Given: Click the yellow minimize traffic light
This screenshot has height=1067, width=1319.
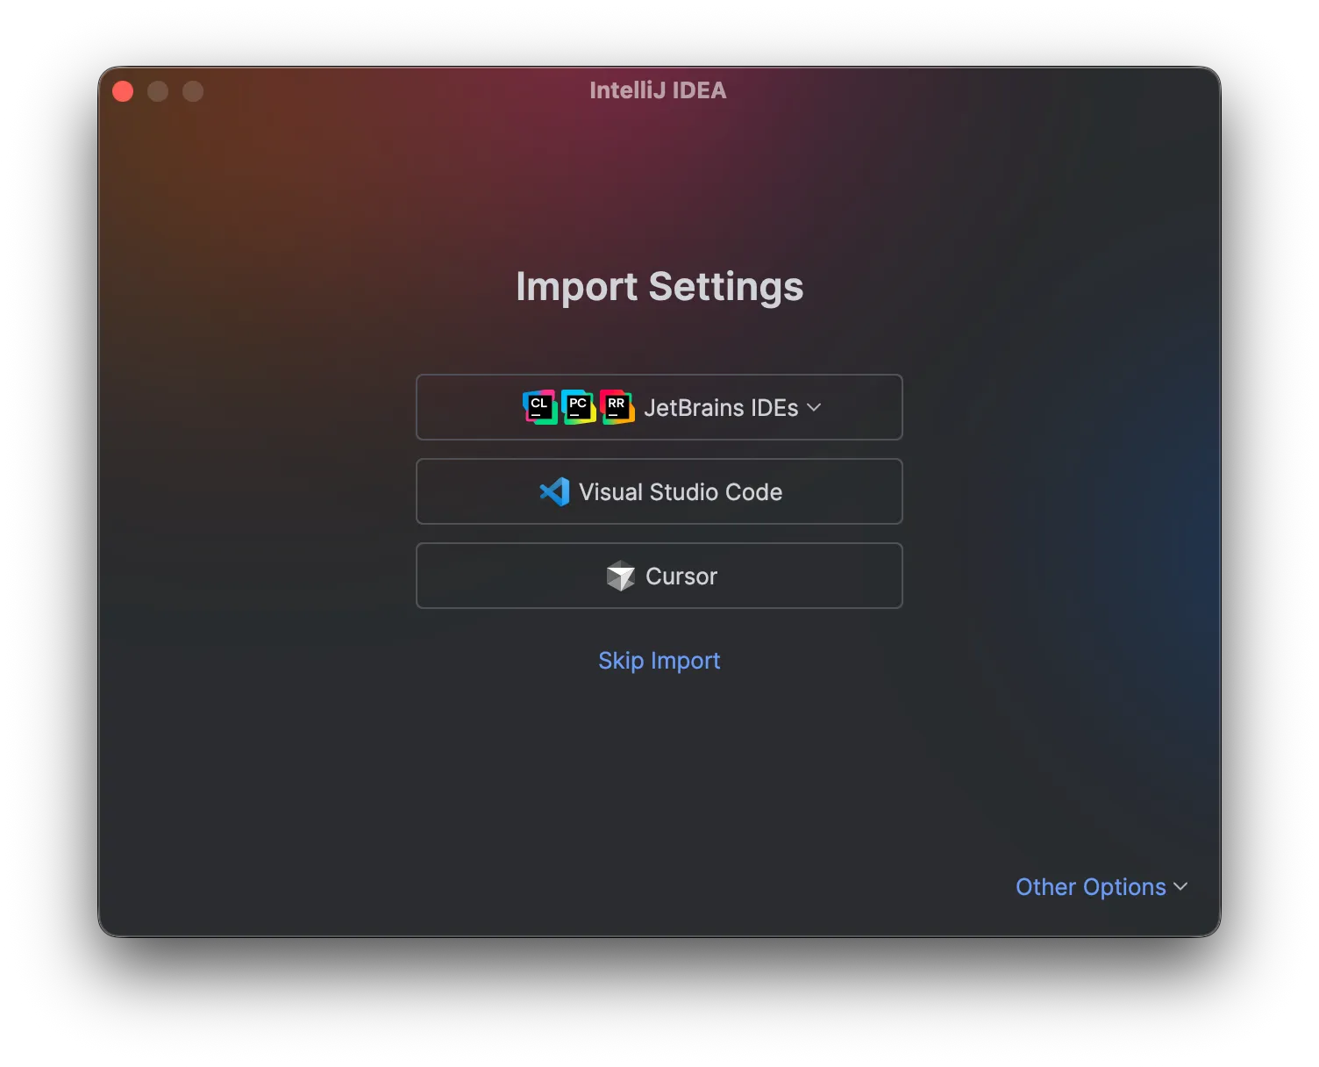Looking at the screenshot, I should [x=159, y=90].
